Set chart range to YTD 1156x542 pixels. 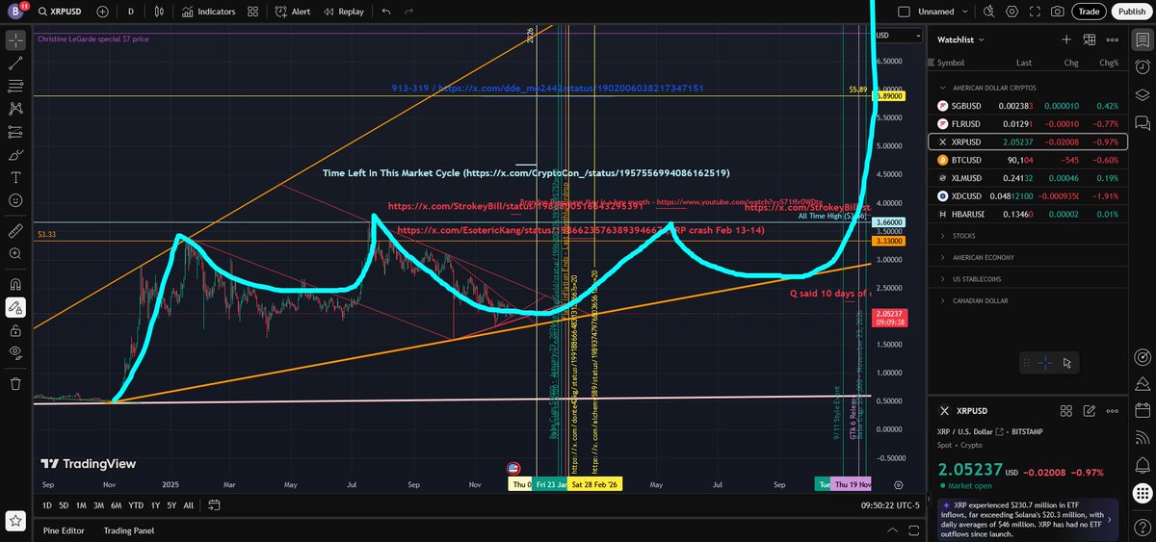pos(137,505)
